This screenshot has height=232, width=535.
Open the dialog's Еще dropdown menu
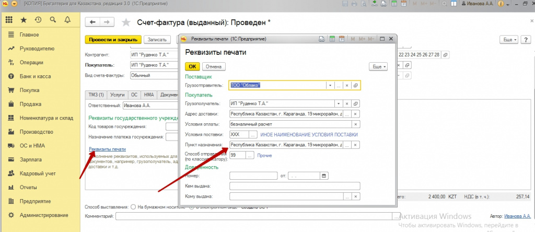click(x=378, y=67)
